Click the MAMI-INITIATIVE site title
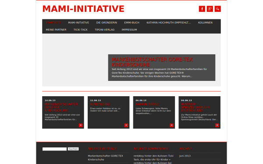The height and width of the screenshot is (164, 263). pyautogui.click(x=83, y=9)
